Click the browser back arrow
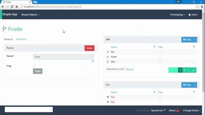 pyautogui.click(x=3, y=7)
